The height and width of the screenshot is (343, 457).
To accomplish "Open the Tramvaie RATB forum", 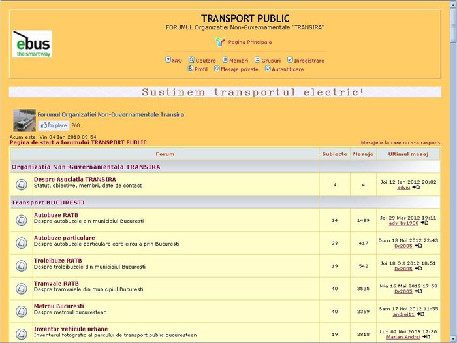I will (56, 283).
